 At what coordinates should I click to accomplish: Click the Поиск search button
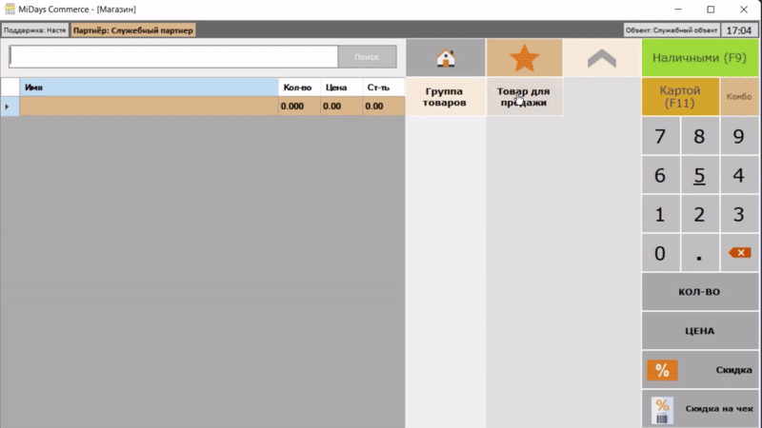click(367, 57)
